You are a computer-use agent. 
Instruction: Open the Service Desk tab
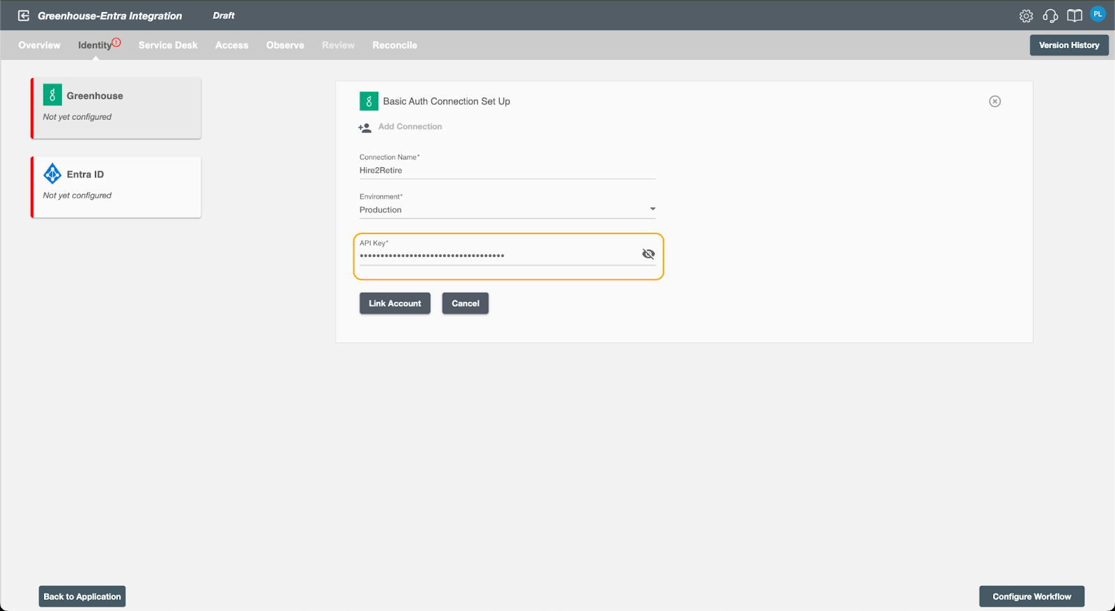(168, 45)
